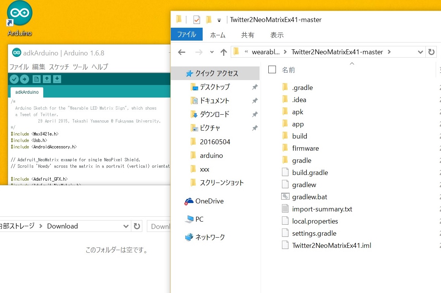Refresh the Twitter2NeoMatrixEx41-master folder view
The image size is (441, 293).
click(432, 52)
